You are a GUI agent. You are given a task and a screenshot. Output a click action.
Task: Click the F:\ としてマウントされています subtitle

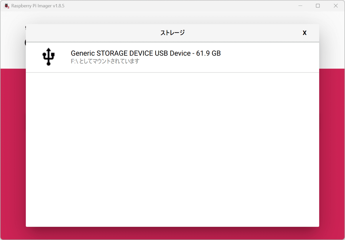click(105, 61)
